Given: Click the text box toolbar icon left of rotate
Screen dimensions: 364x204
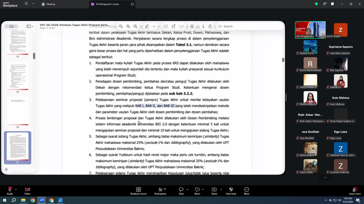Looking at the screenshot, I should click(166, 27).
